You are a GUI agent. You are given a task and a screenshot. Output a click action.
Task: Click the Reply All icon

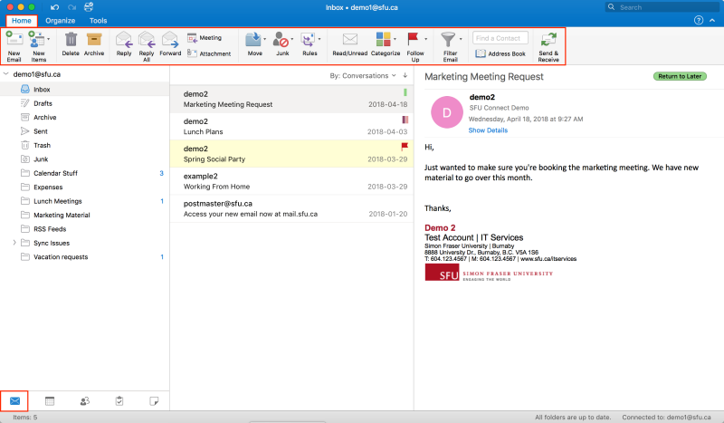click(x=147, y=40)
